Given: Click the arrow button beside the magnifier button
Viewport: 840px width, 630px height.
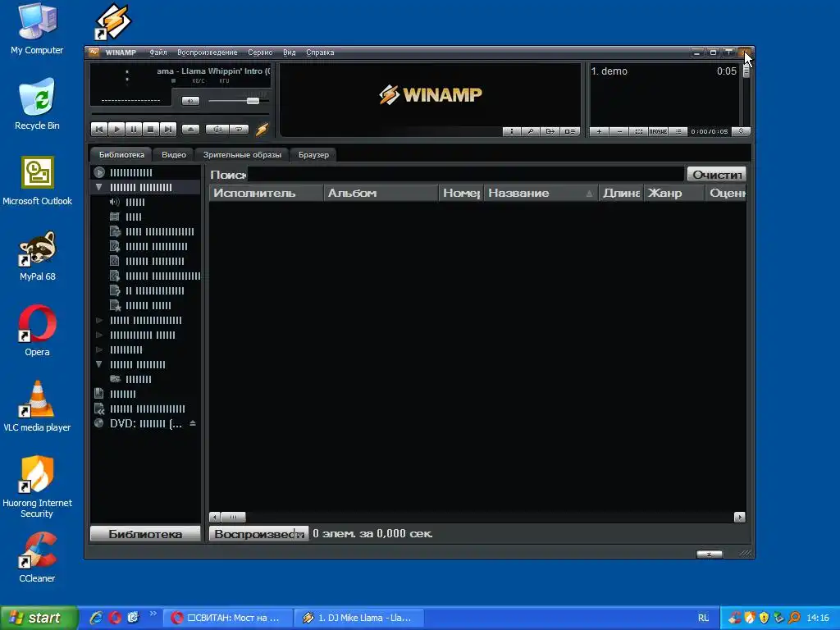Looking at the screenshot, I should pyautogui.click(x=550, y=131).
